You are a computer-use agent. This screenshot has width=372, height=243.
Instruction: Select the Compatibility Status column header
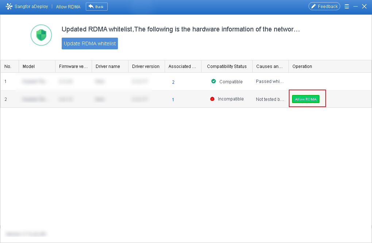[227, 66]
